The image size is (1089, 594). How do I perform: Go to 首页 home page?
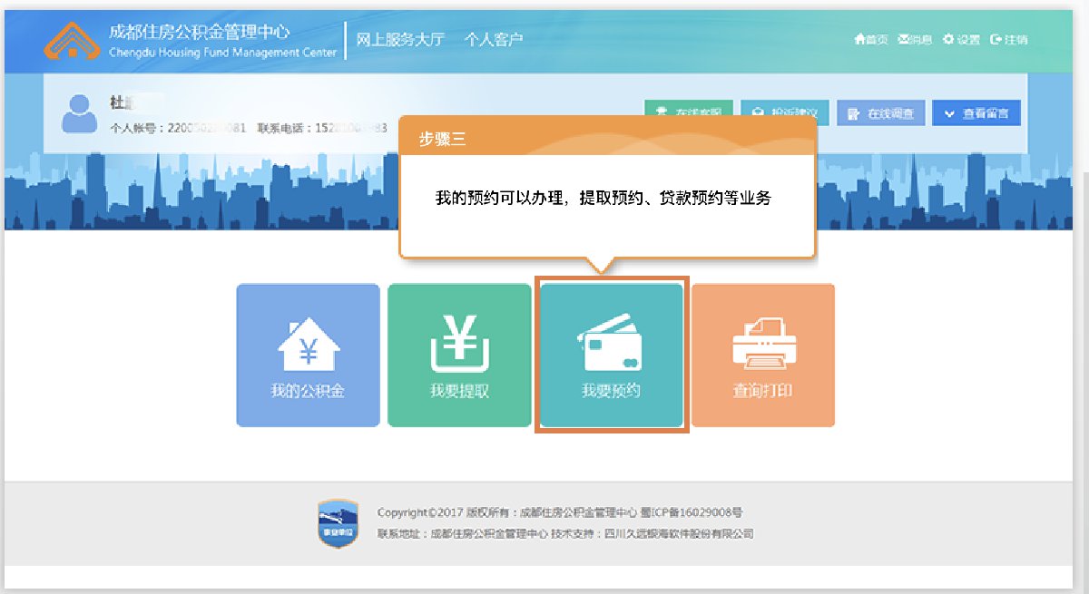tap(870, 40)
